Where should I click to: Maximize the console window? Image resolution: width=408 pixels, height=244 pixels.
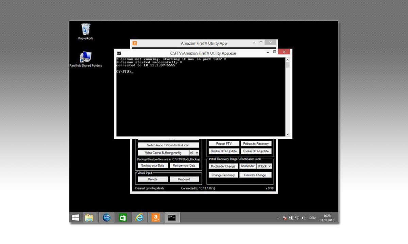tap(274, 52)
